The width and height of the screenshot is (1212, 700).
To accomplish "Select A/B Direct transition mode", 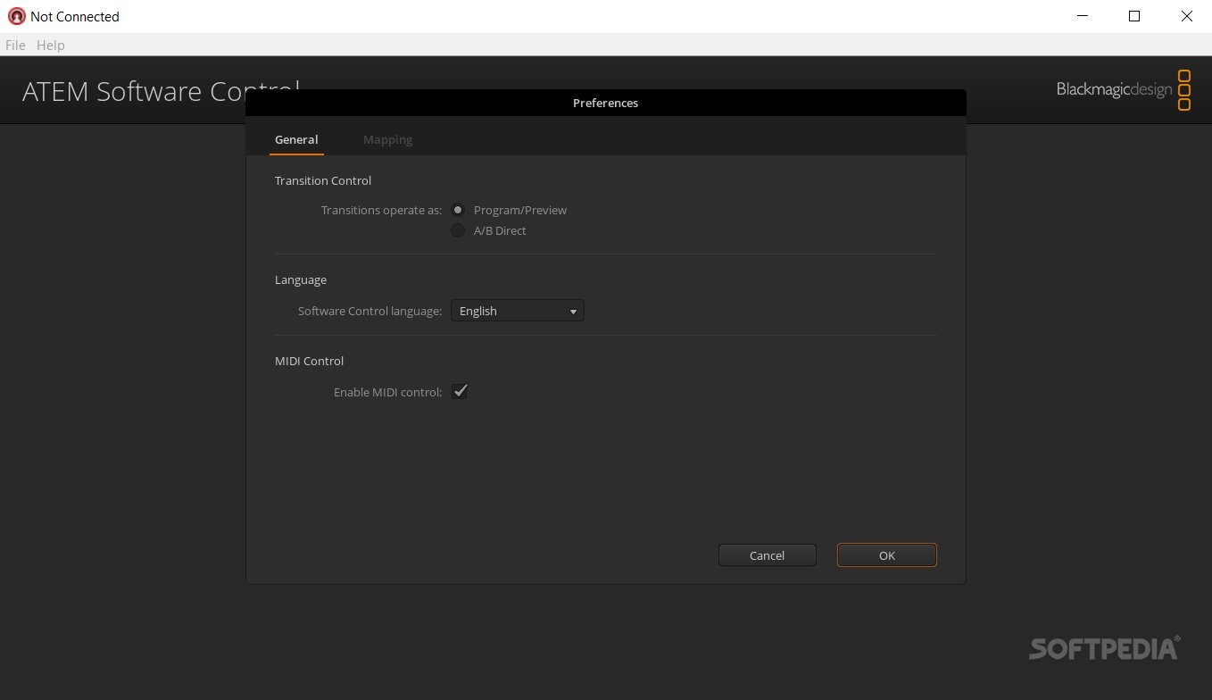I will pyautogui.click(x=458, y=230).
